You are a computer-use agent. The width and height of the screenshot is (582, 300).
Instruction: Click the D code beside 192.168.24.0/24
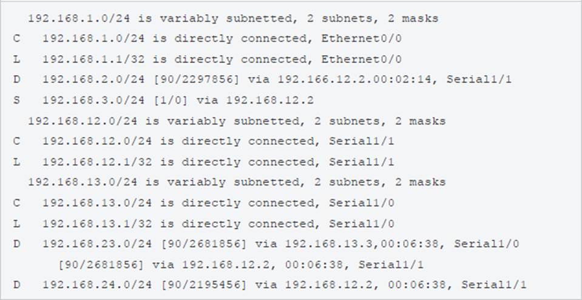pos(16,285)
